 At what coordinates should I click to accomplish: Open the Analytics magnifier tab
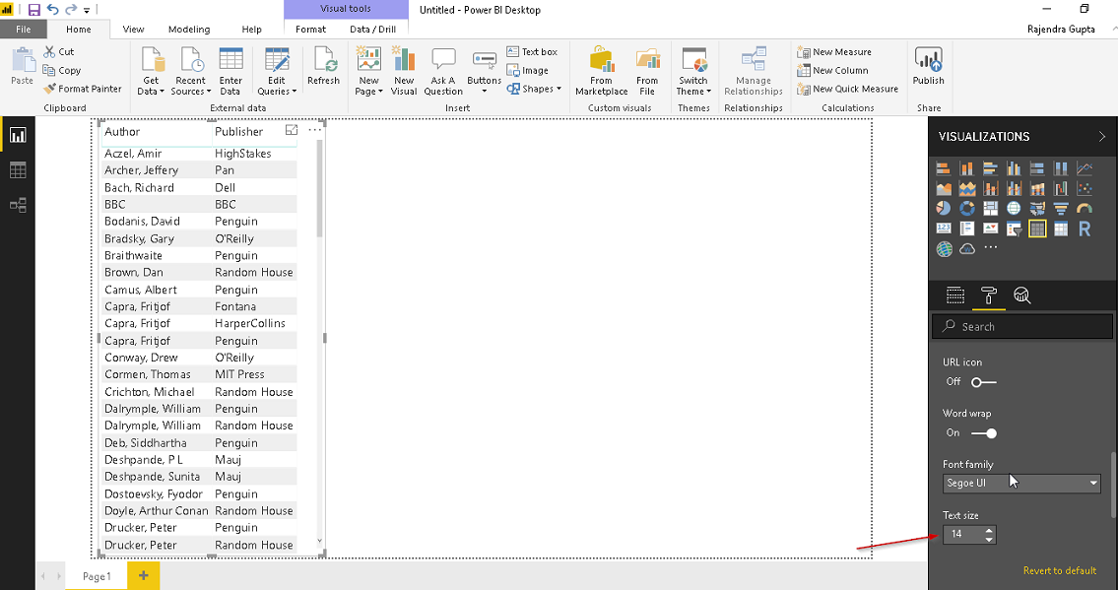1022,295
